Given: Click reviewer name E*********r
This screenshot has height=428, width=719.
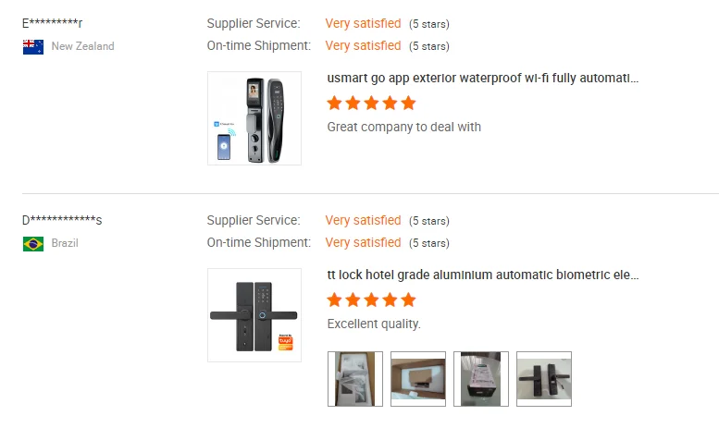Looking at the screenshot, I should (x=58, y=23).
